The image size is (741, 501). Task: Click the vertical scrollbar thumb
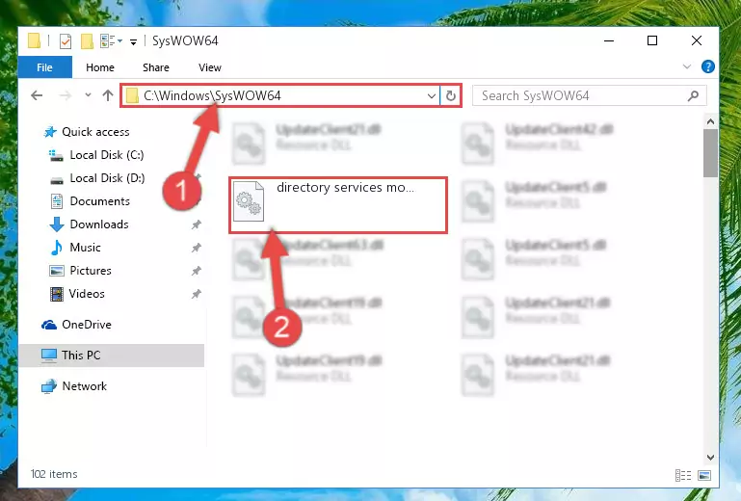pyautogui.click(x=710, y=152)
